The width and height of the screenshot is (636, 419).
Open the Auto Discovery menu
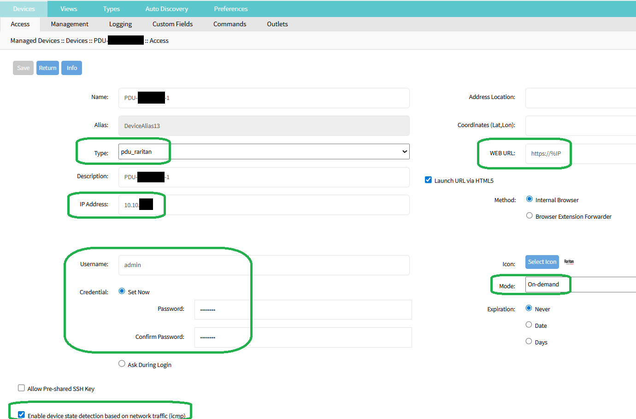(x=166, y=9)
